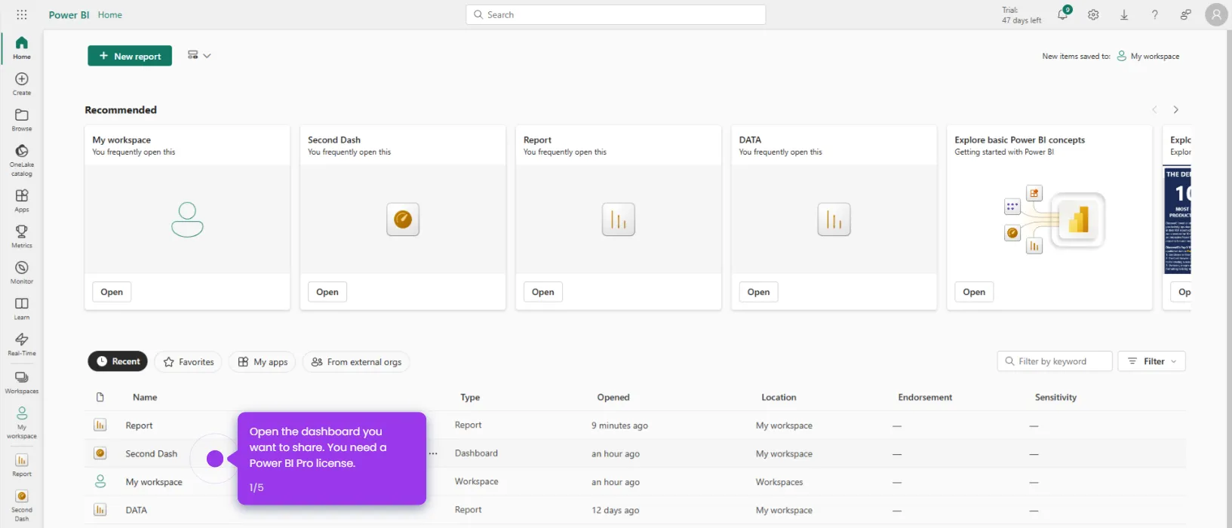Click Home breadcrumb in the header
The height and width of the screenshot is (528, 1232).
point(110,14)
